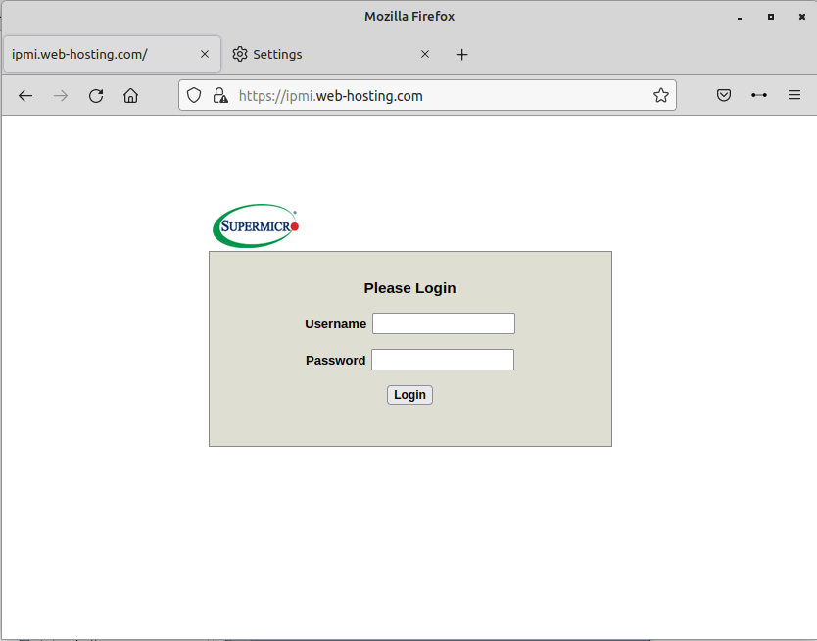
Task: Go back to the previous page
Action: (25, 96)
